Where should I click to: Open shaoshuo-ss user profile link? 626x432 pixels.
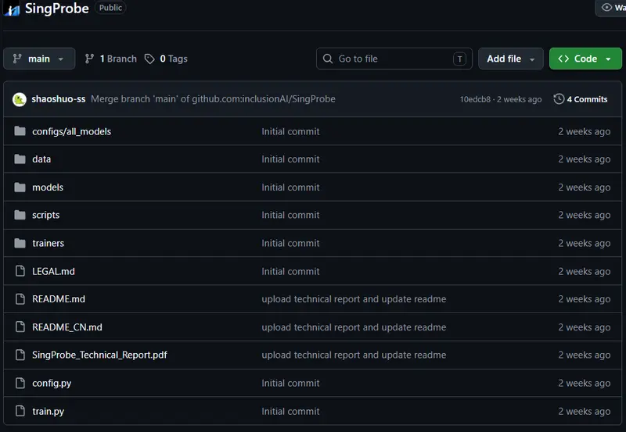coord(58,99)
